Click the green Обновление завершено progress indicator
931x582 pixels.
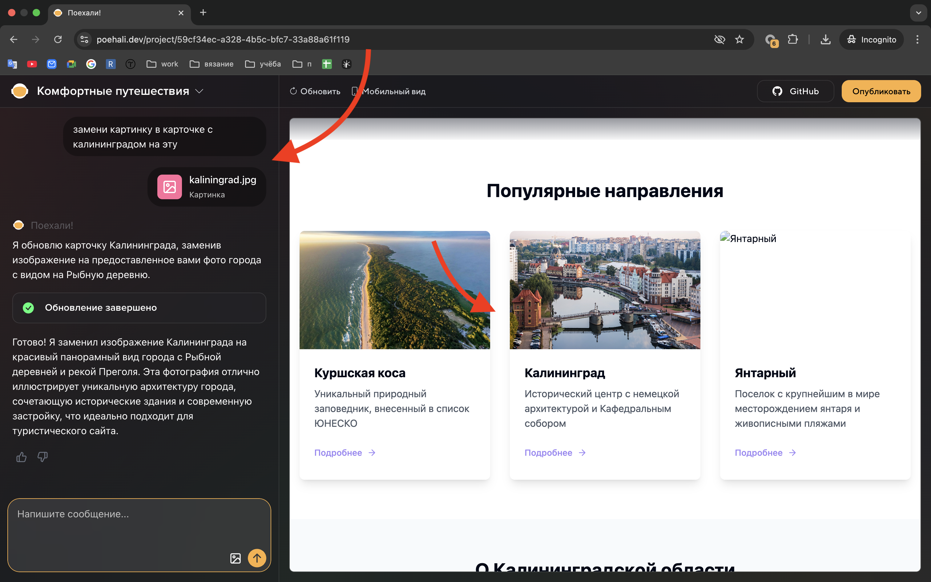tap(139, 307)
